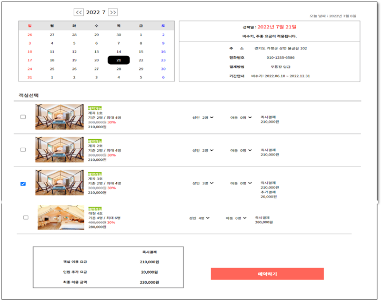The width and height of the screenshot is (382, 300).
Task: Click the 계곡 1호 room name
Action: tap(95, 113)
